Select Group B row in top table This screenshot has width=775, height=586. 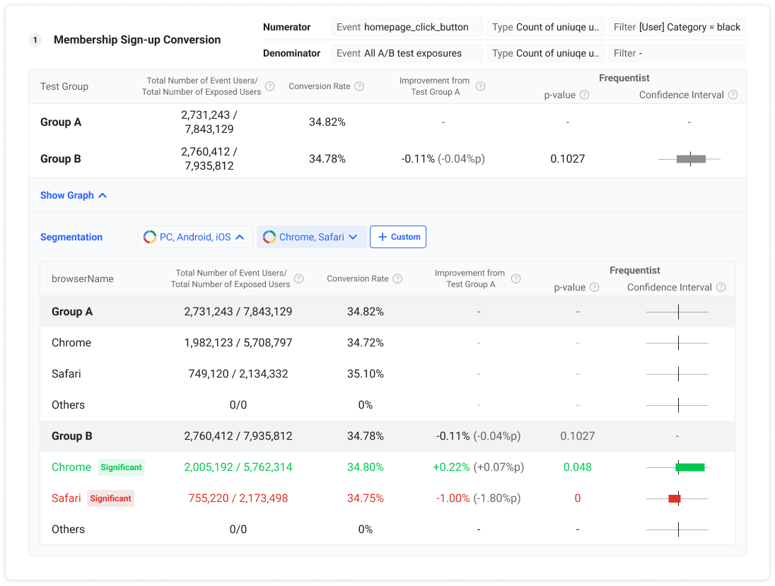click(x=387, y=159)
